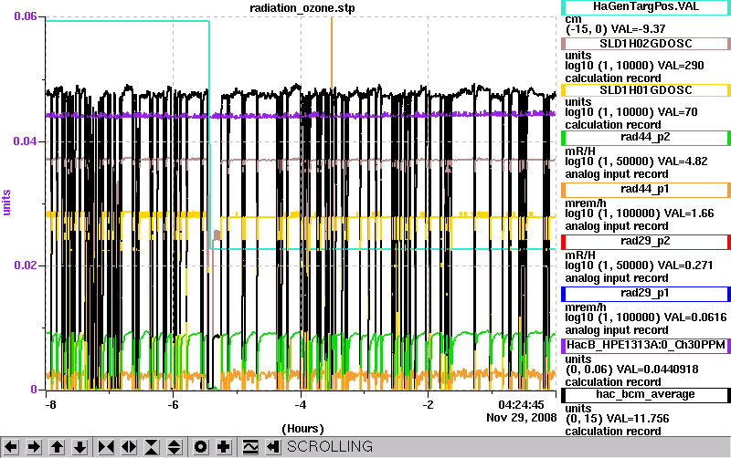Click the circle auto-scale icon
This screenshot has height=458, width=731.
tap(200, 447)
